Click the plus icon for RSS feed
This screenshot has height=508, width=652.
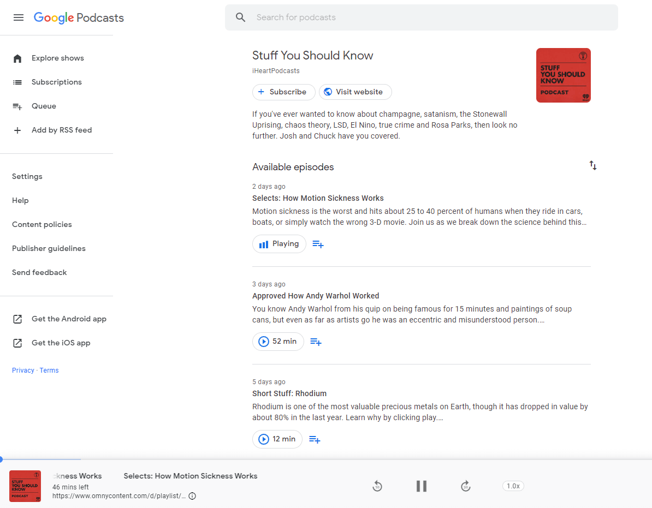[17, 130]
